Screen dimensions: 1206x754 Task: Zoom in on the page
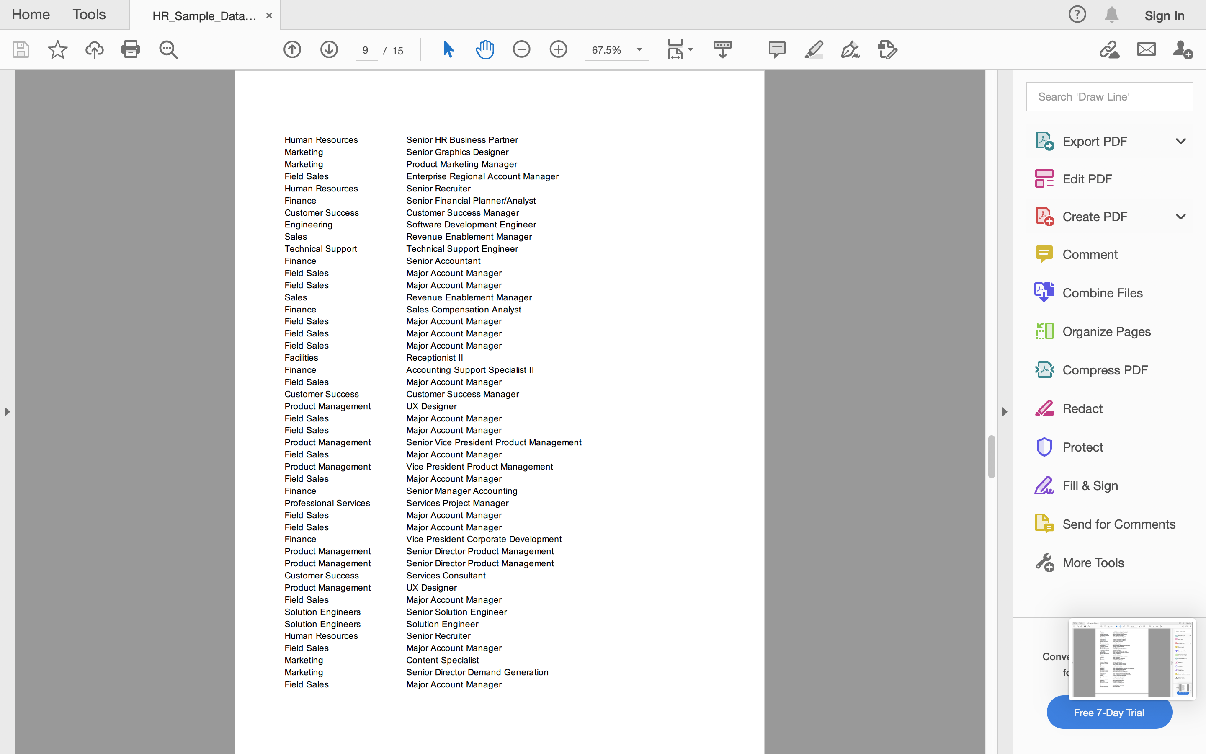click(558, 49)
